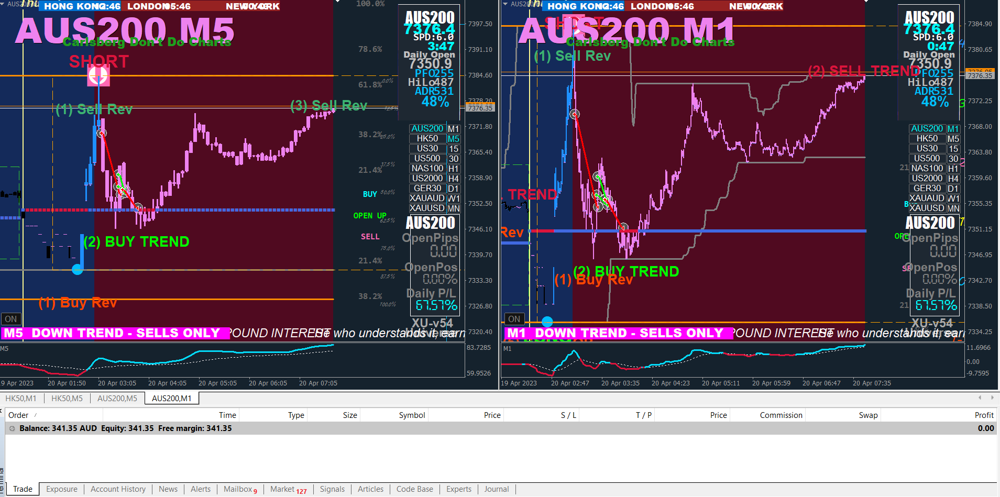
Task: Click the blue circle marker on right M1 chart
Action: pos(547,321)
